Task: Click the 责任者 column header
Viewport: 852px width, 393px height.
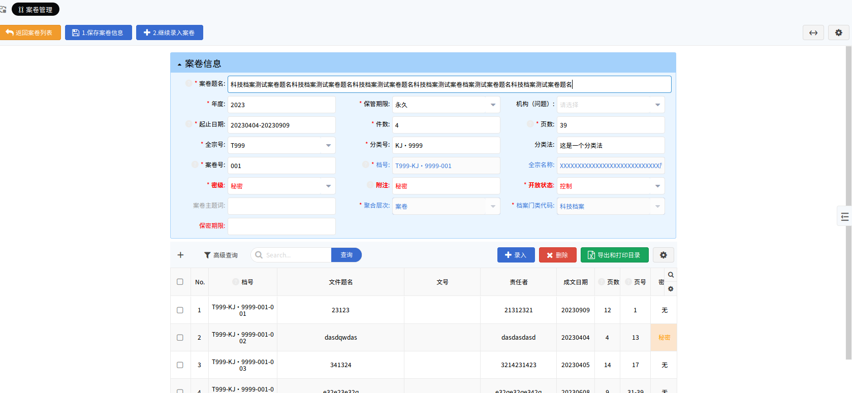Action: [518, 282]
